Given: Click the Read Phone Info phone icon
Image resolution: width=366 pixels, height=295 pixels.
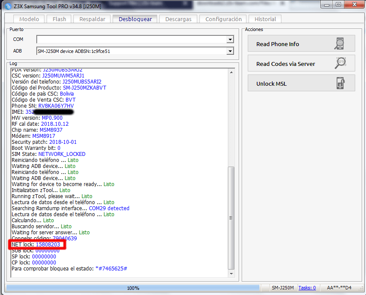Looking at the screenshot, I should point(340,43).
